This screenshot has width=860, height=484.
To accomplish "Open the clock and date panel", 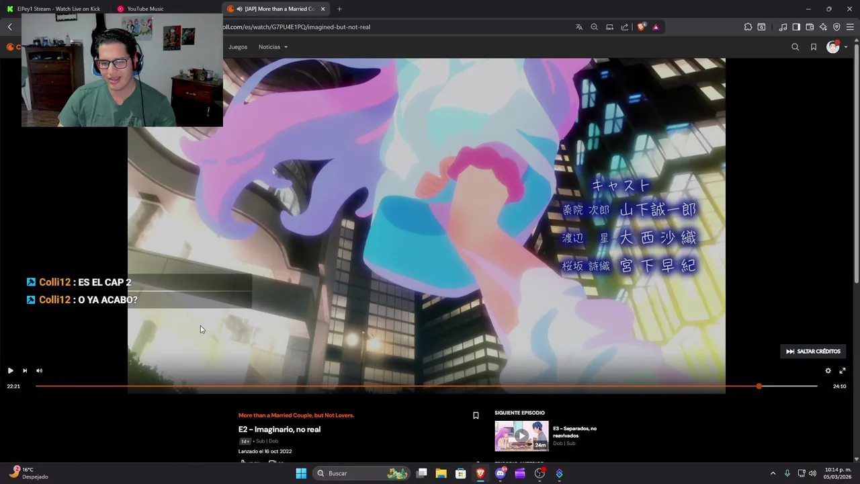I will pos(836,473).
